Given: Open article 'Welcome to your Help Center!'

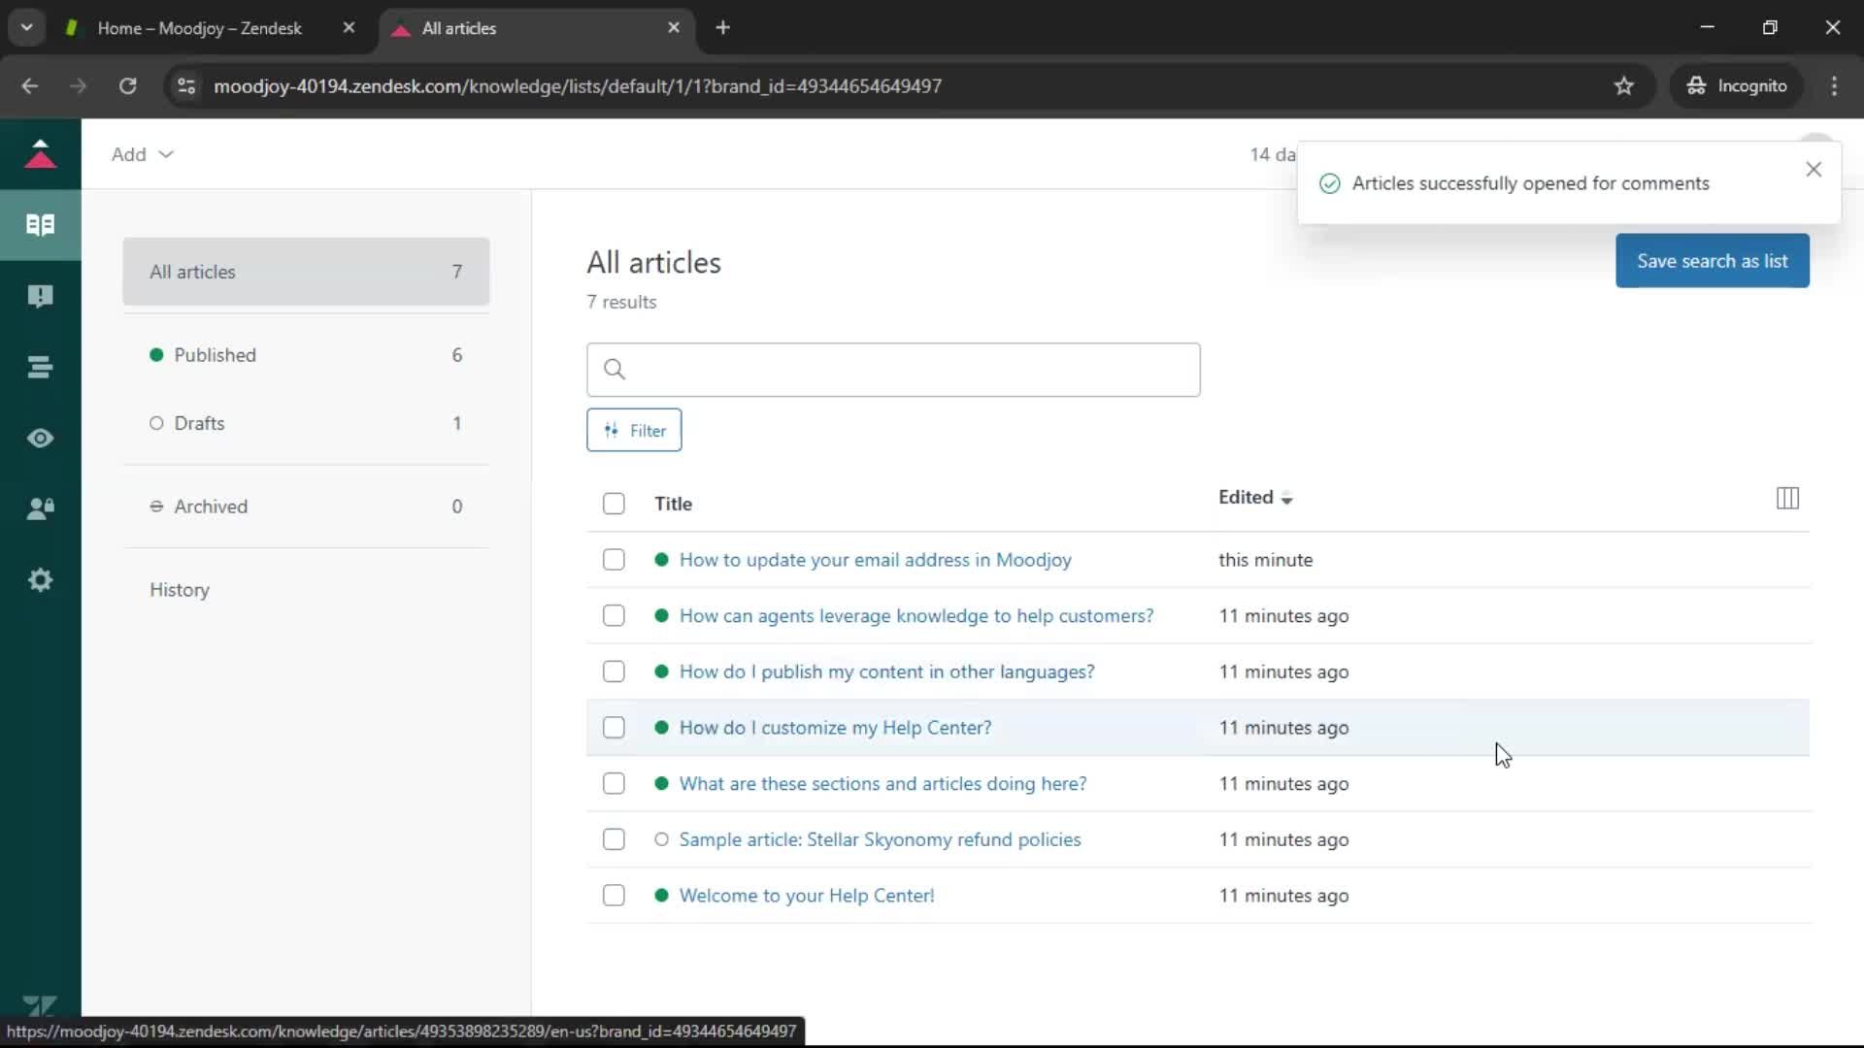Looking at the screenshot, I should 806,896.
